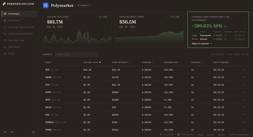The width and height of the screenshot is (253, 137).
Task: Click +31.92% funding APR for PONS
Action: [x=168, y=130]
